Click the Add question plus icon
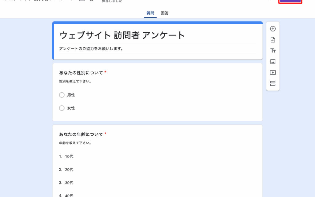 [273, 29]
